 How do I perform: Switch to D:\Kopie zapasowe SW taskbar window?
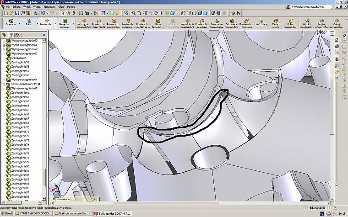coord(71,213)
